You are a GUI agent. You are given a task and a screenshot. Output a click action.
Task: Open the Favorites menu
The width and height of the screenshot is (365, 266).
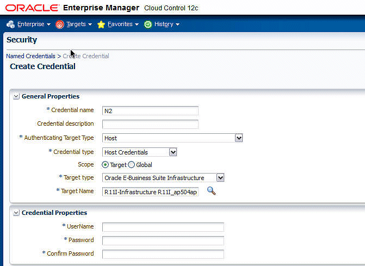[123, 24]
